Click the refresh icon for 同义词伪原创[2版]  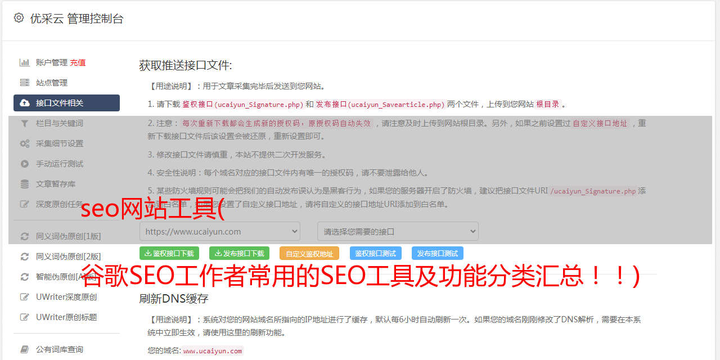coord(25,256)
